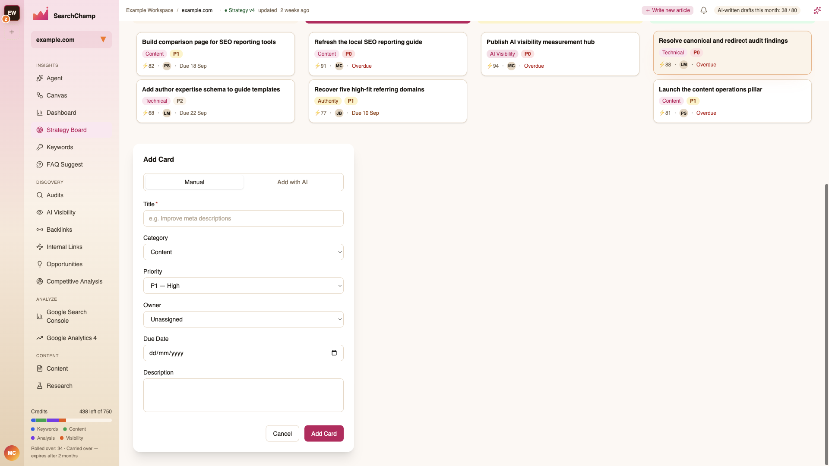
Task: Click the Description text area
Action: [x=244, y=395]
